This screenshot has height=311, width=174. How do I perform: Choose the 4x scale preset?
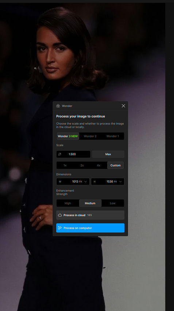(98, 165)
